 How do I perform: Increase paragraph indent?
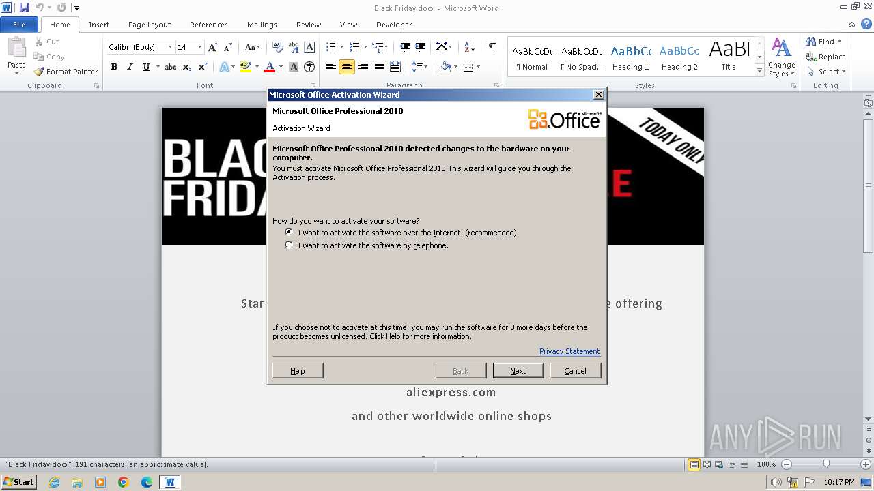tap(421, 47)
